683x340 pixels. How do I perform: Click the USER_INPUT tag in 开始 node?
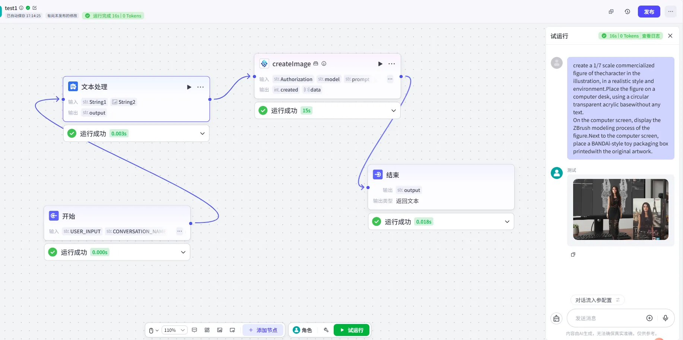coord(82,231)
